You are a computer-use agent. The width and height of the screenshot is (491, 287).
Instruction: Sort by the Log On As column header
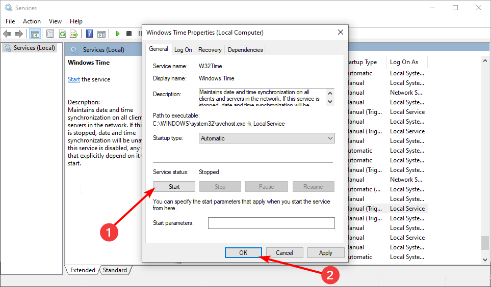click(407, 62)
